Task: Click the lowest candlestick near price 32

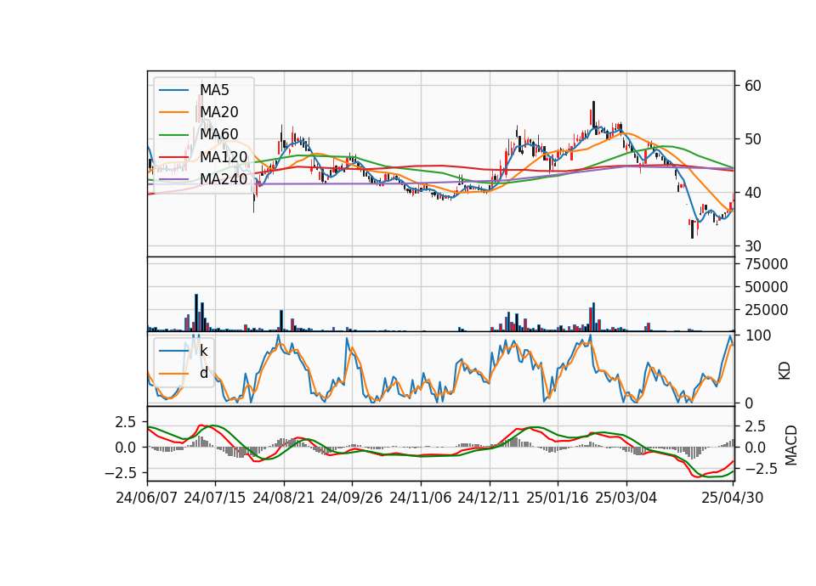Action: tap(692, 228)
